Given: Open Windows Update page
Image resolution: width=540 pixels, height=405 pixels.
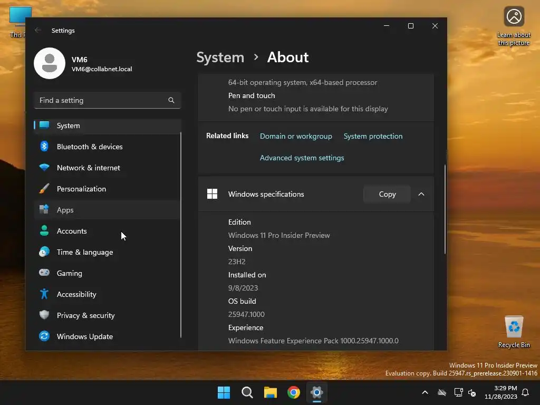Looking at the screenshot, I should click(108, 336).
